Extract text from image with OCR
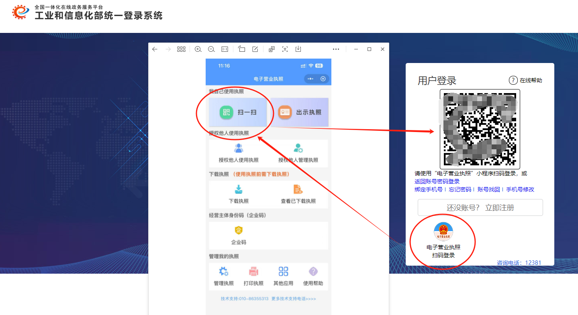Viewport: 578px width, 315px height. (x=285, y=49)
